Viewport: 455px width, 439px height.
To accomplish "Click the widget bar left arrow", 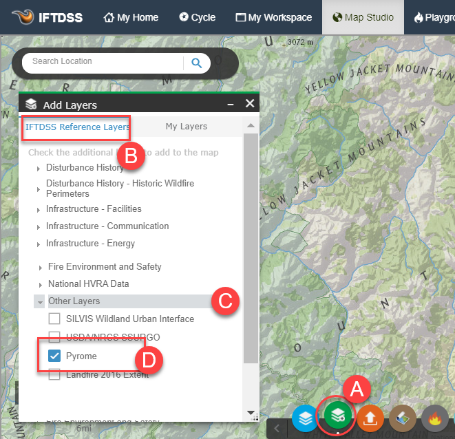I will click(277, 428).
